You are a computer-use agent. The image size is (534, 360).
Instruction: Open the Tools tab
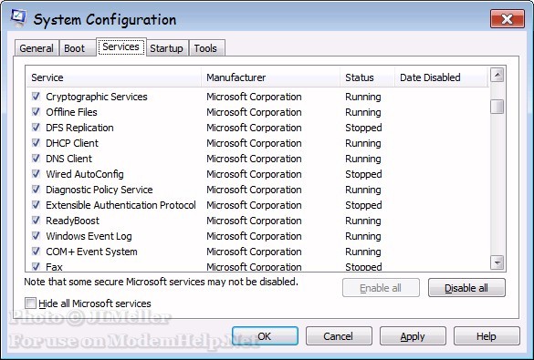206,48
